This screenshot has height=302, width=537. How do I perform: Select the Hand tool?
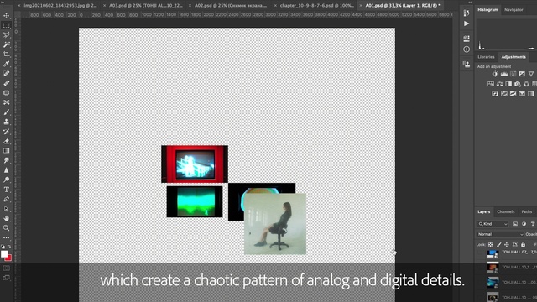coord(6,218)
